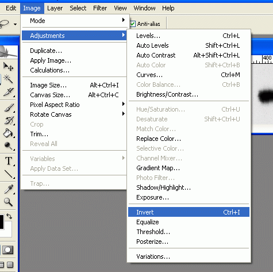Select the Paint Bucket tool
Image resolution: width=273 pixels, height=272 pixels.
tap(9, 133)
